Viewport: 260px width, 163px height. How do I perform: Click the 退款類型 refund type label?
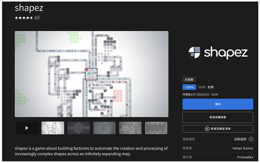(x=189, y=139)
